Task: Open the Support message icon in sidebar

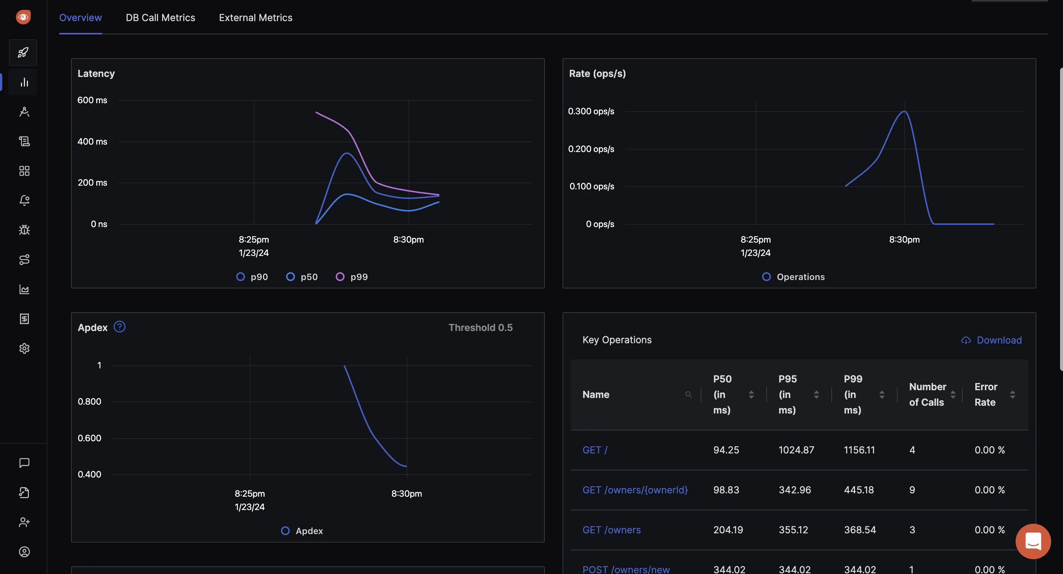Action: point(24,463)
